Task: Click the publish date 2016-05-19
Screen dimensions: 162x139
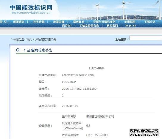Action: tap(70, 106)
